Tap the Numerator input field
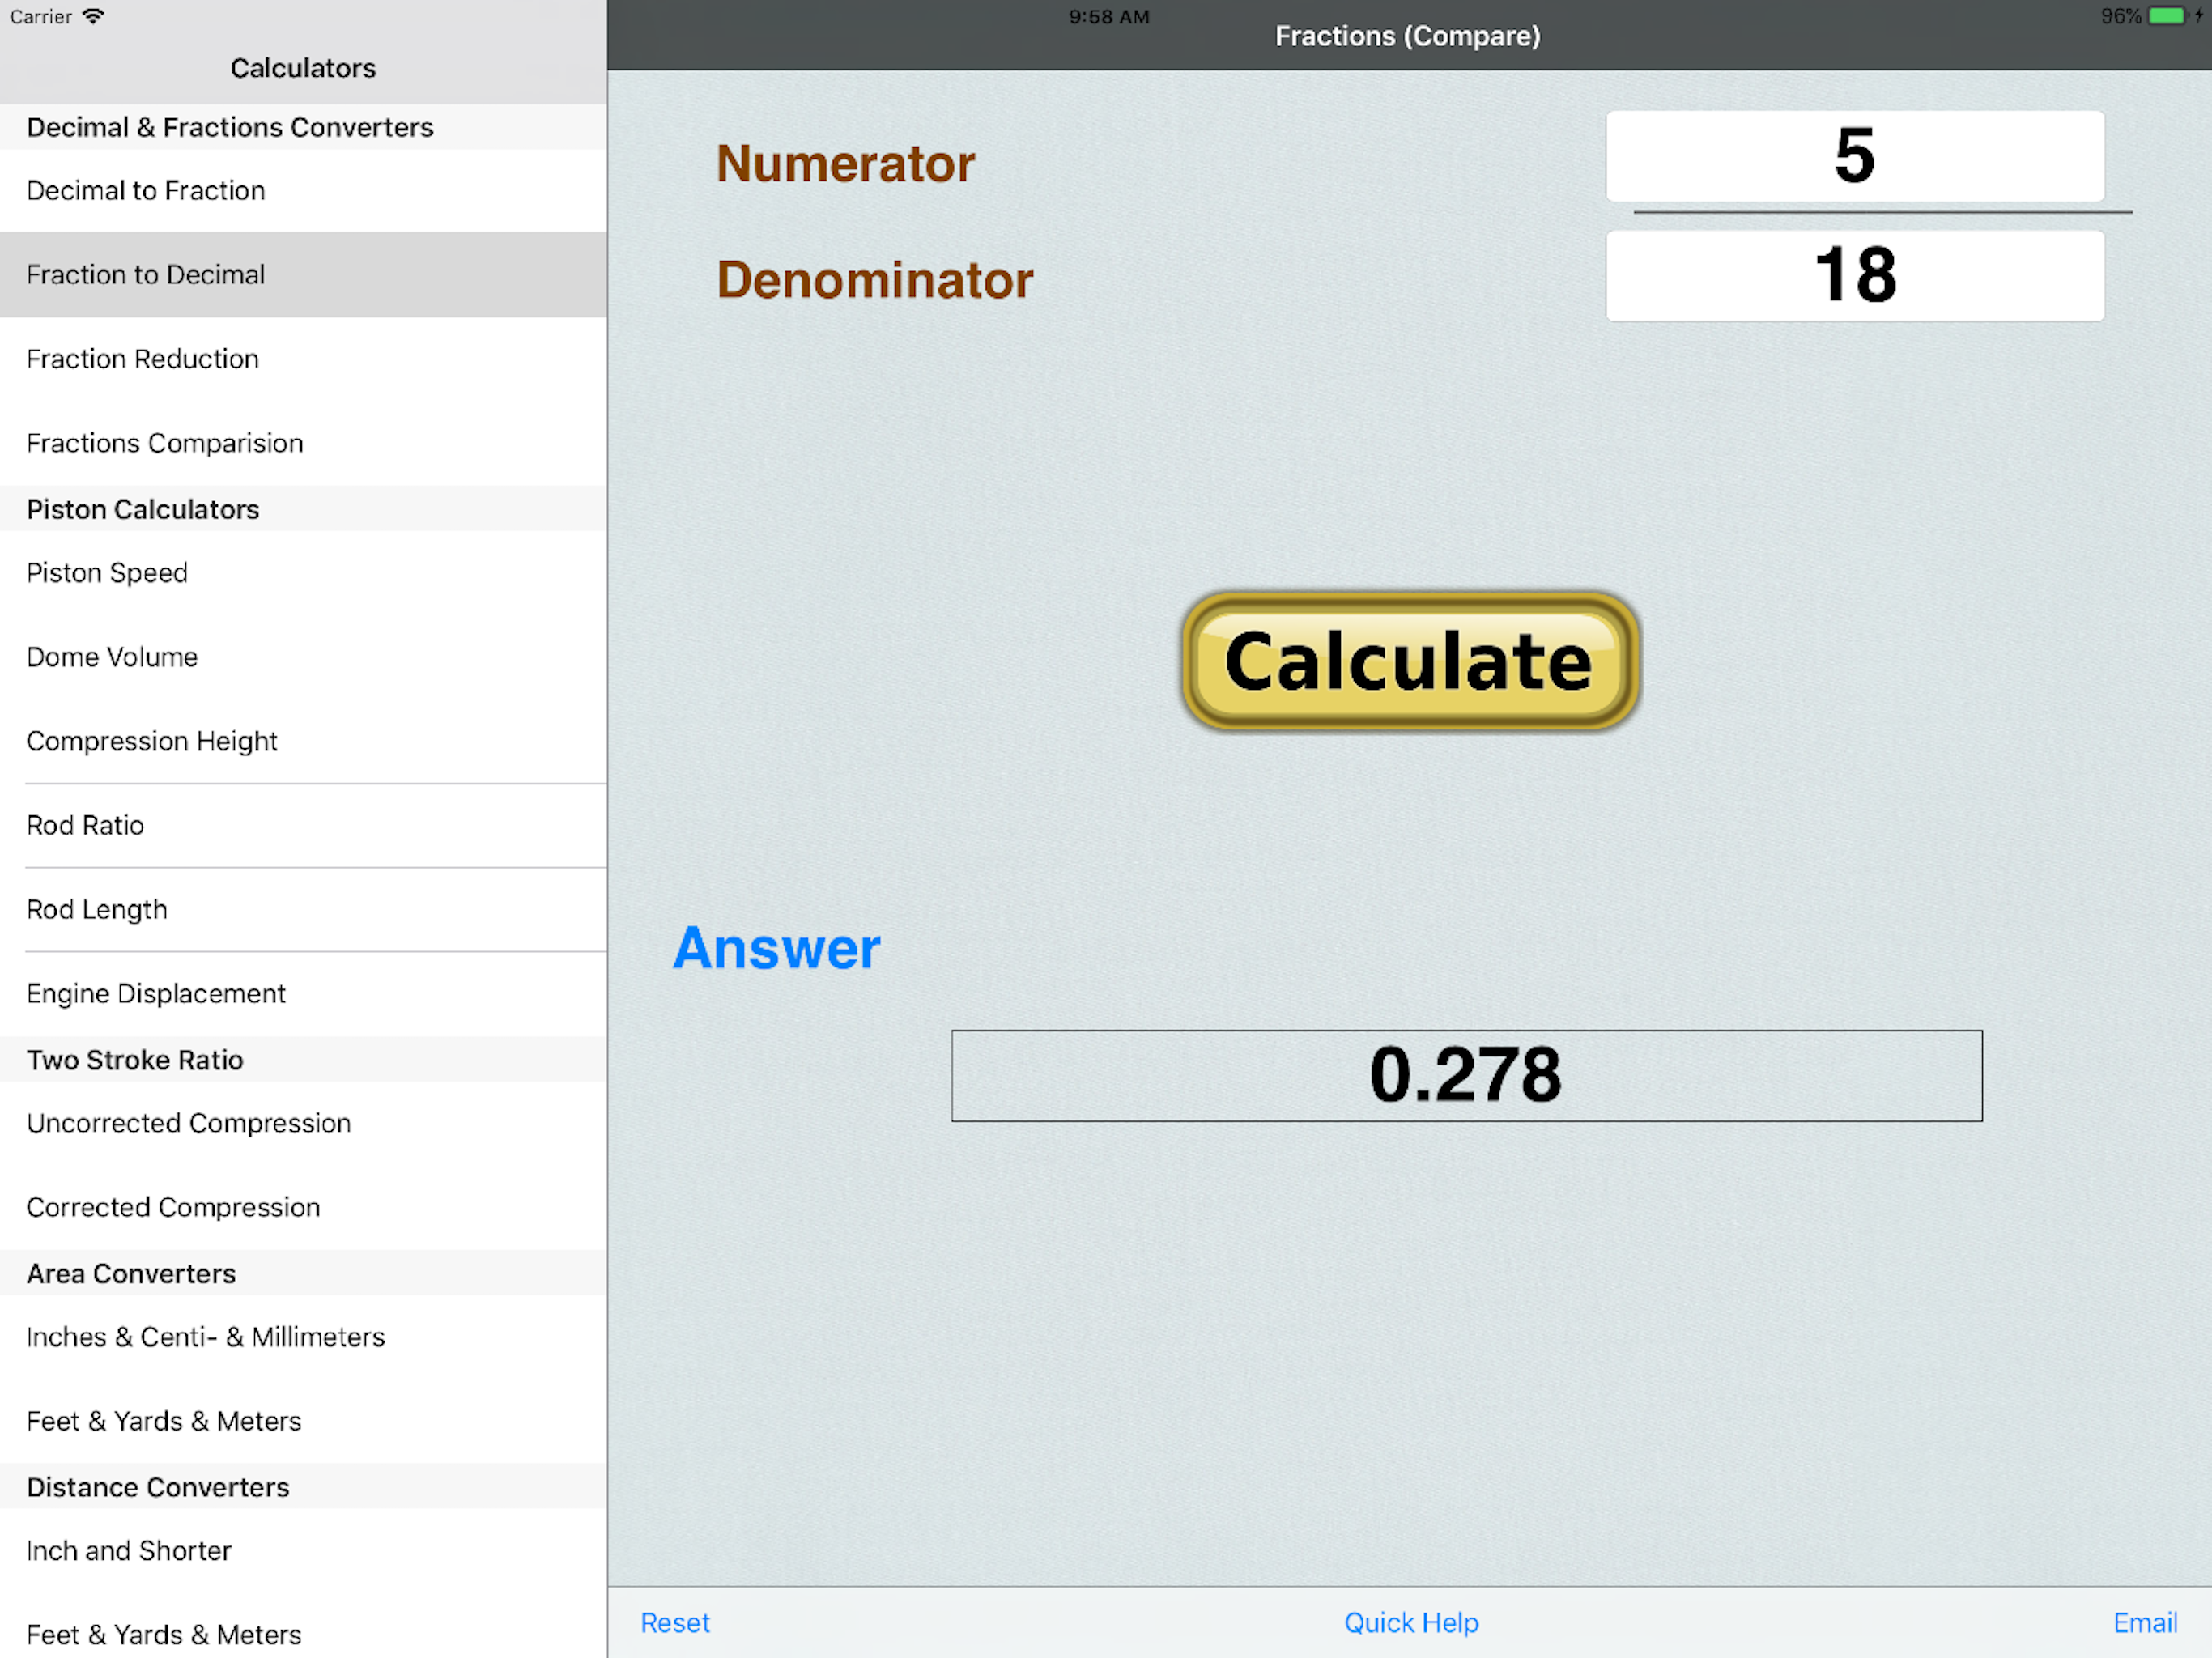This screenshot has width=2212, height=1658. [1854, 156]
